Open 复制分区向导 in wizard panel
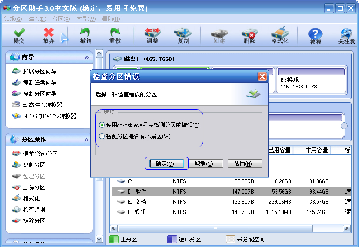Screen dimensions: 359x247 (x=35, y=93)
